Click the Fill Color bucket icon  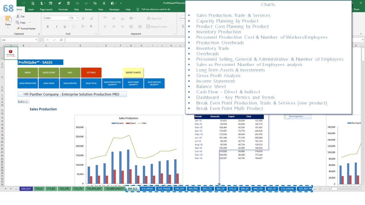83,26
